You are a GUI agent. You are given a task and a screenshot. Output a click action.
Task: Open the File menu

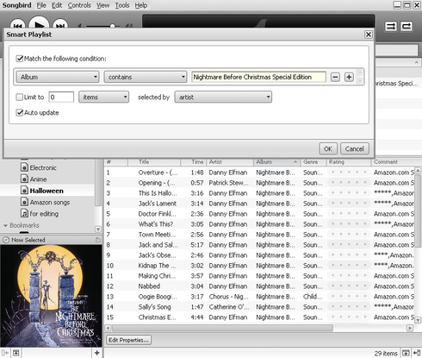pos(41,5)
